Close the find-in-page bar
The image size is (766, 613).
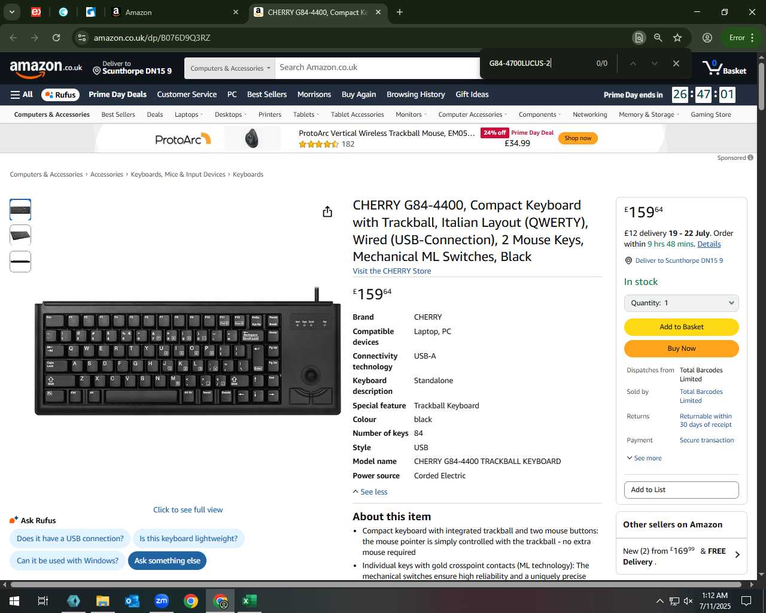(676, 63)
